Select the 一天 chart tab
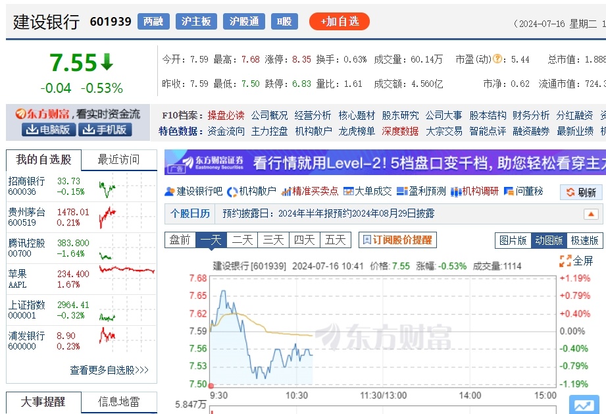Image resolution: width=606 pixels, height=414 pixels. point(211,240)
